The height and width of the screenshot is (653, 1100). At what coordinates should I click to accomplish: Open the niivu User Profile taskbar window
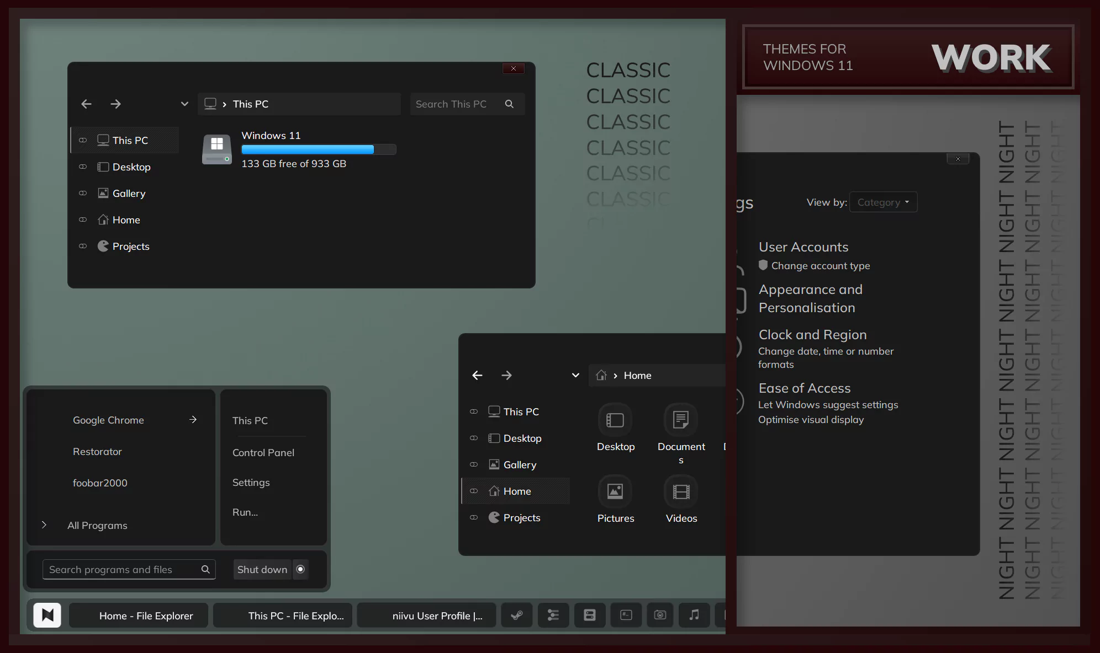[426, 615]
